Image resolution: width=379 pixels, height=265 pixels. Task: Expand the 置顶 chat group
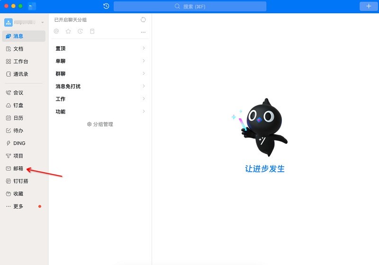coord(99,48)
